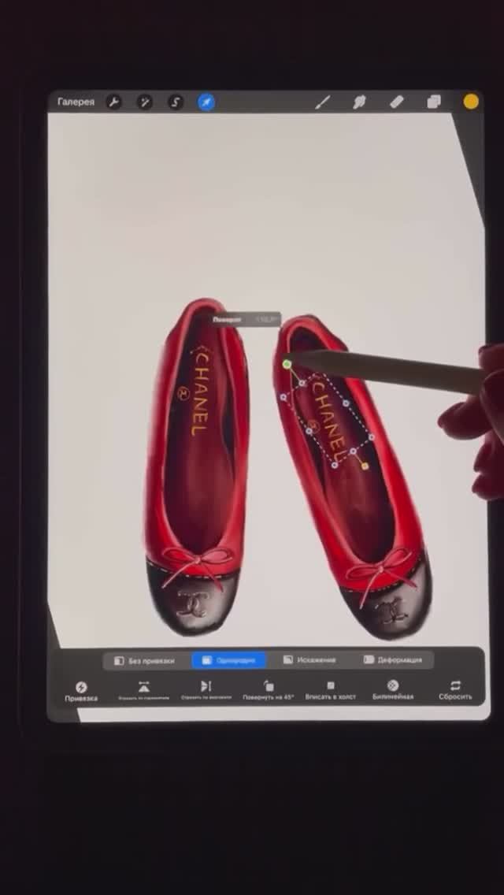This screenshot has height=895, width=504.
Task: Select the Smudge finger tool
Action: pyautogui.click(x=359, y=102)
